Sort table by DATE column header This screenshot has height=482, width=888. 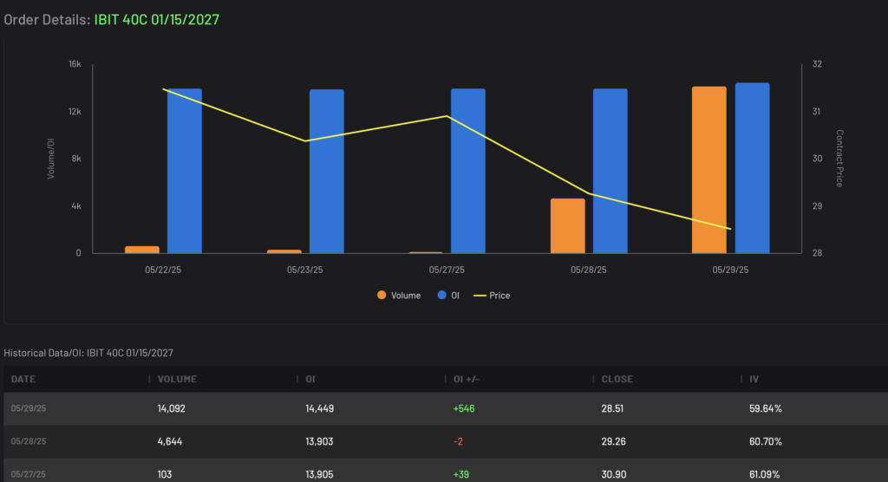coord(23,379)
